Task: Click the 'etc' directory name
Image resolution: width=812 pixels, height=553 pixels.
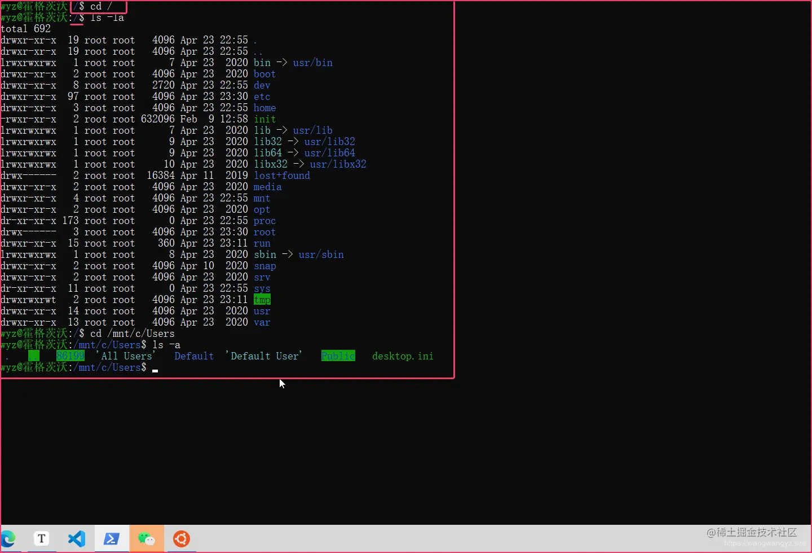Action: (x=262, y=96)
